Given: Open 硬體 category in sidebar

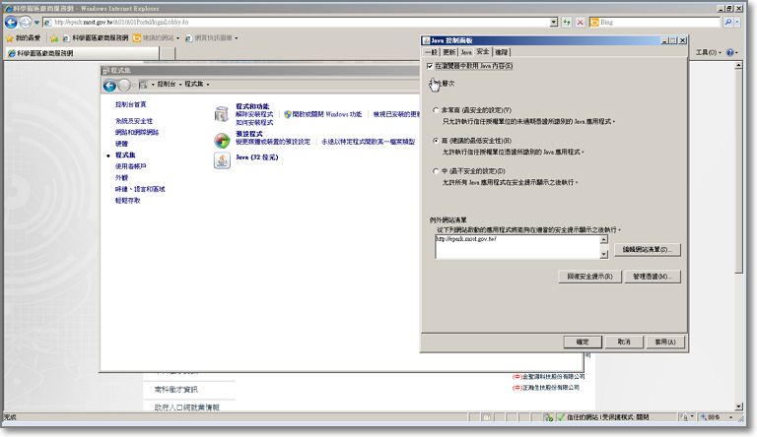Looking at the screenshot, I should (x=121, y=144).
